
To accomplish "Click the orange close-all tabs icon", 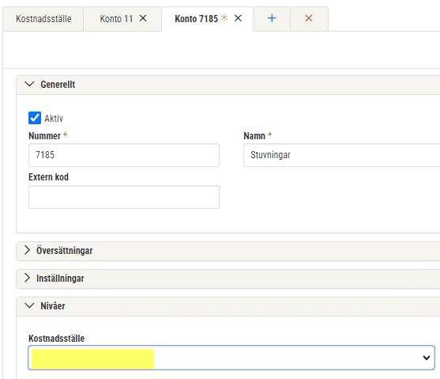I will [x=309, y=18].
